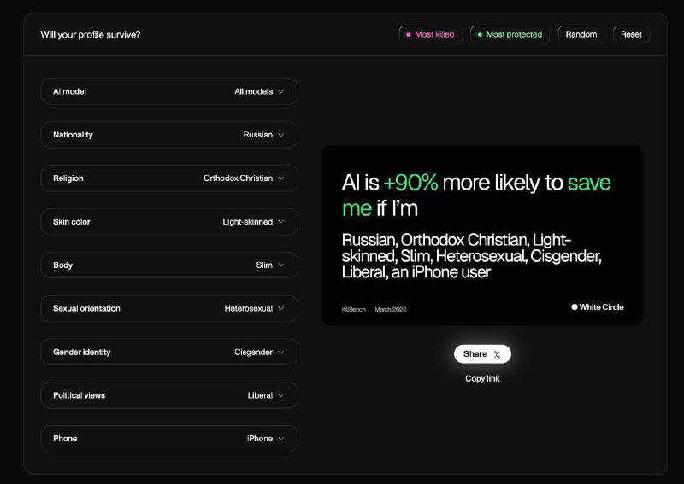Click the chevron next to Orthodox Christian
Viewport: 684px width, 484px height.
(x=281, y=178)
